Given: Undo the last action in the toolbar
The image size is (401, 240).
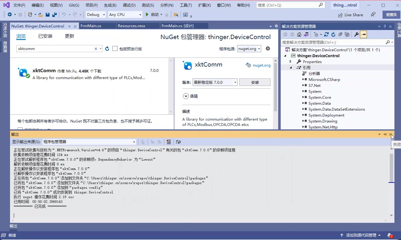Looking at the screenshot, I should click(64, 15).
